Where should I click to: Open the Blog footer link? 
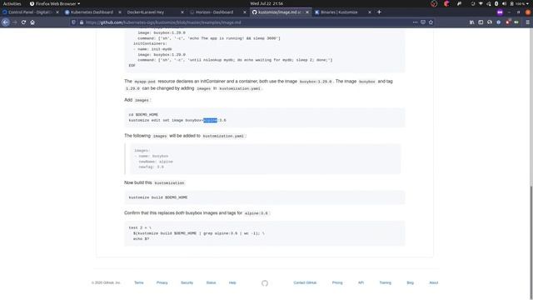click(x=411, y=283)
